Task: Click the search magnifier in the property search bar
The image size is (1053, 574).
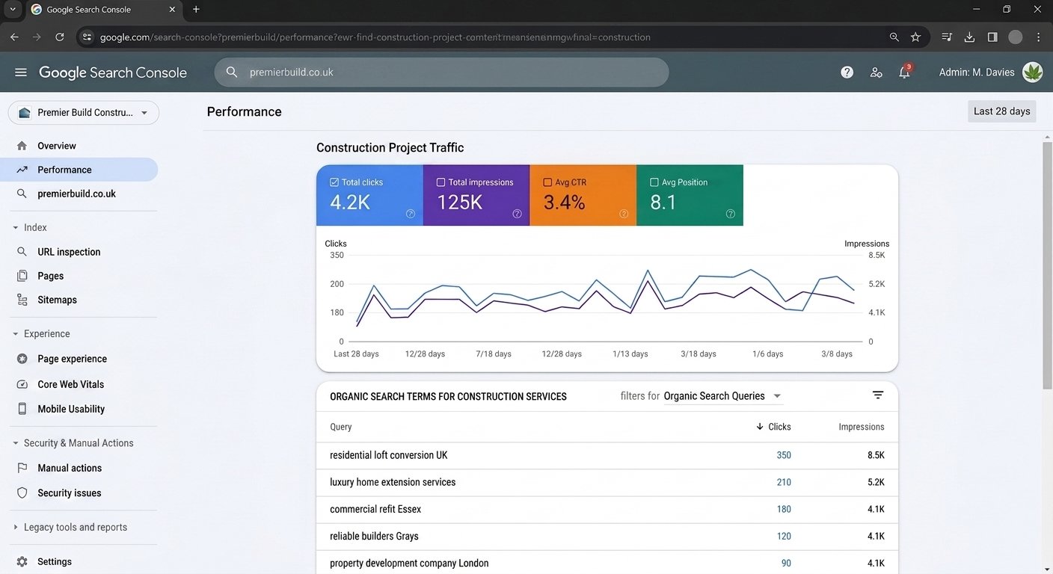Action: 232,72
